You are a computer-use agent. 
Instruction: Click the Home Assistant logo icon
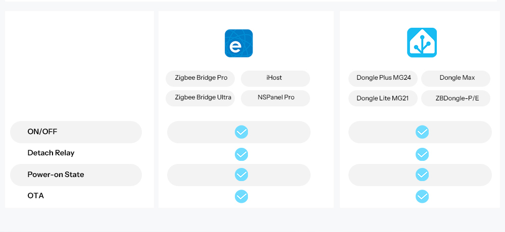(x=422, y=43)
